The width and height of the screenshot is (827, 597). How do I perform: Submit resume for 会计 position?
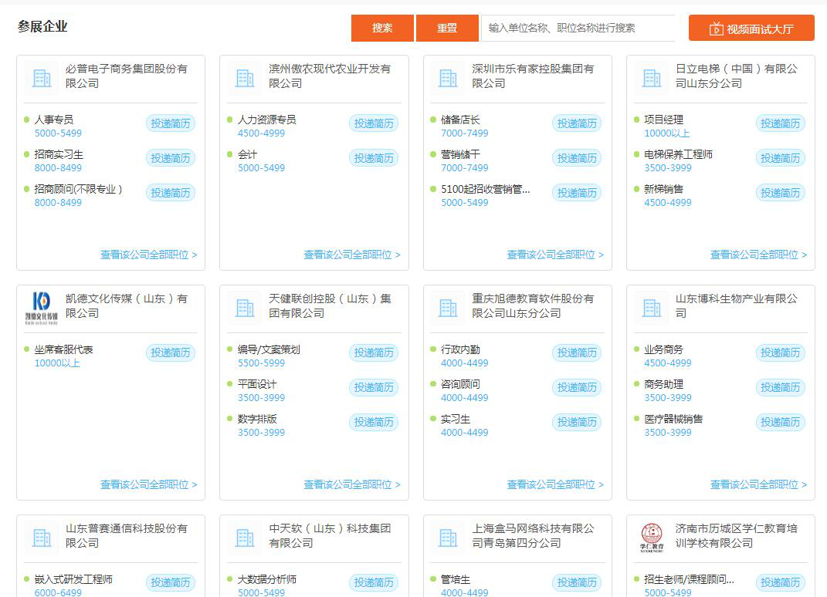point(374,158)
